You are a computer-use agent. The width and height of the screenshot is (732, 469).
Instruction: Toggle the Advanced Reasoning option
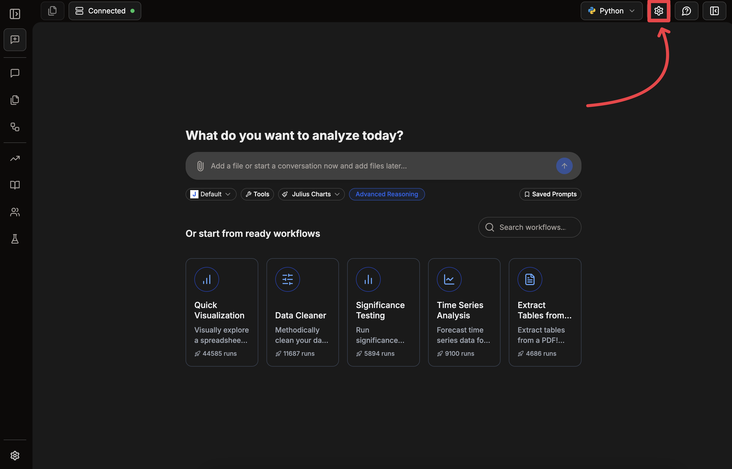[x=386, y=194]
